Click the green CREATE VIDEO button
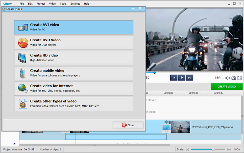Viewport: 244px width, 153px height. [x=227, y=86]
